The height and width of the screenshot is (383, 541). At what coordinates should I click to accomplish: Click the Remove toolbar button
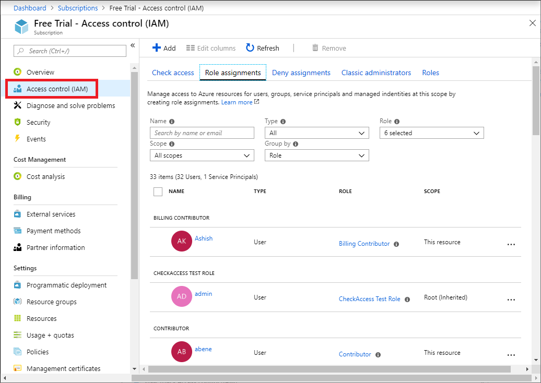point(329,48)
